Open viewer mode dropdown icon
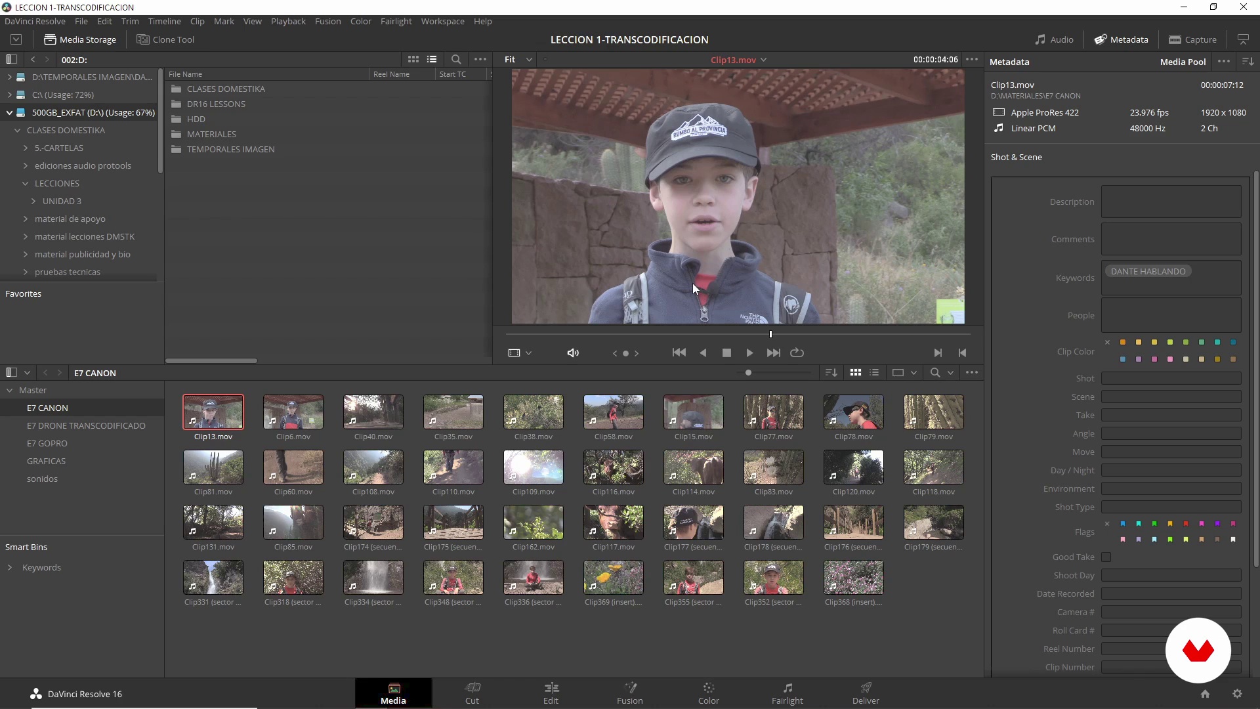1260x709 pixels. (x=520, y=353)
